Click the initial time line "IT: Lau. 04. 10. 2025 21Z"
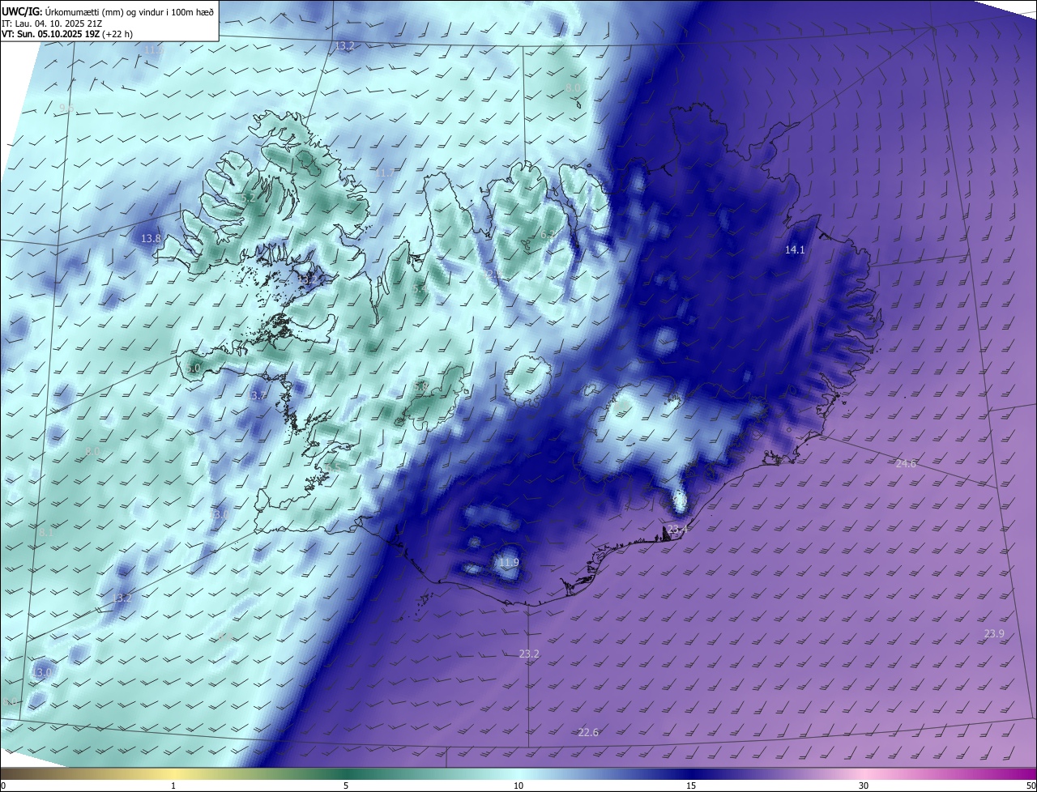Image resolution: width=1037 pixels, height=792 pixels. (x=52, y=24)
